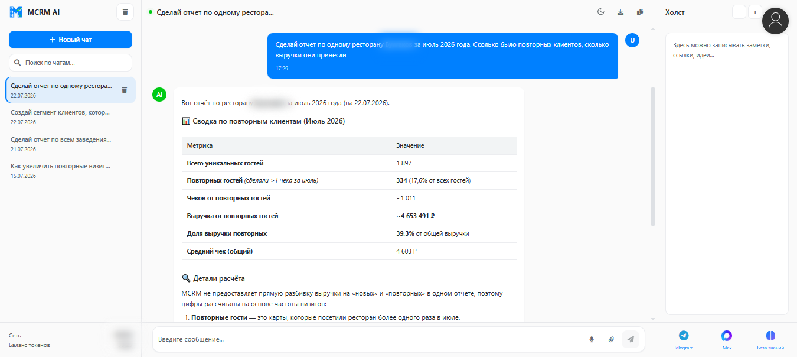Click value 334 (17,6% от всех гостей)
Image resolution: width=797 pixels, height=357 pixels.
point(433,180)
